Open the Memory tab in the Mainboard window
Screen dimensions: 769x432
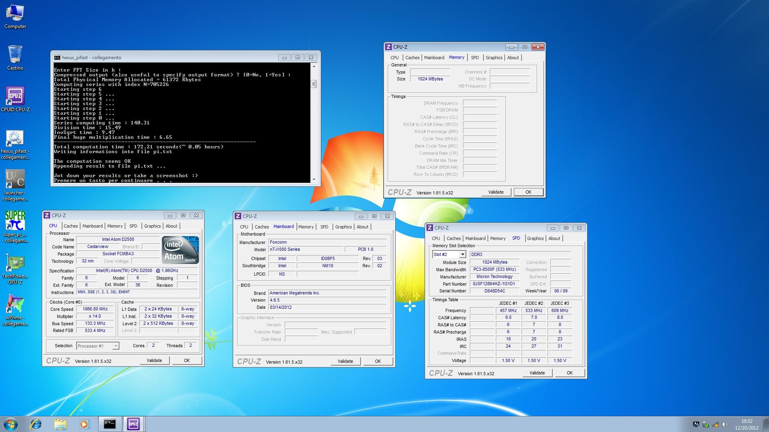[x=306, y=227]
